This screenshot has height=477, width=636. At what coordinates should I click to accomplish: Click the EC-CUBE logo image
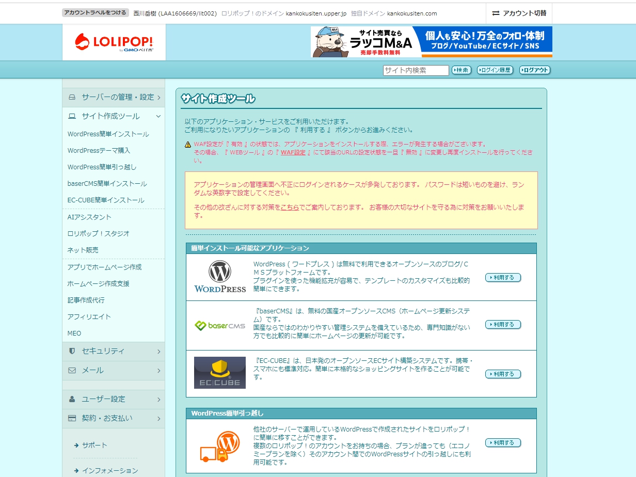(220, 373)
